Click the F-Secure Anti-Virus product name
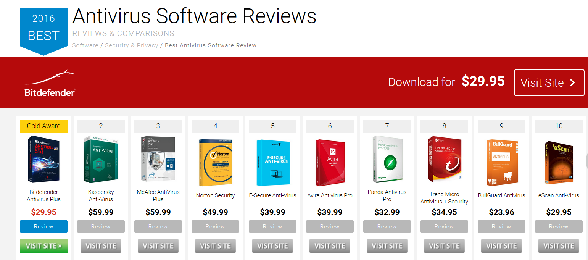588x260 pixels. 272,195
